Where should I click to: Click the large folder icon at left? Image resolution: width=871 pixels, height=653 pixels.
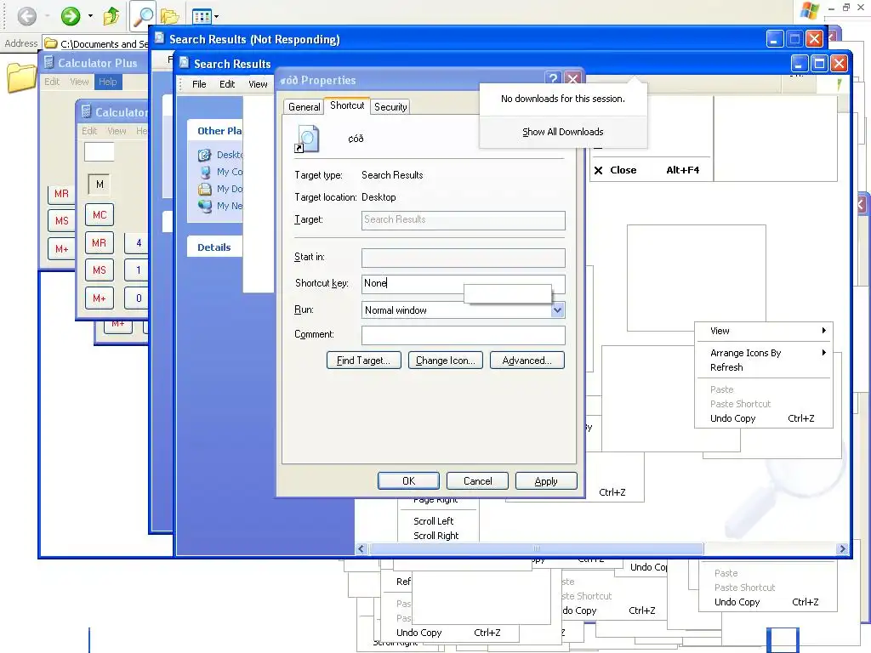(21, 77)
